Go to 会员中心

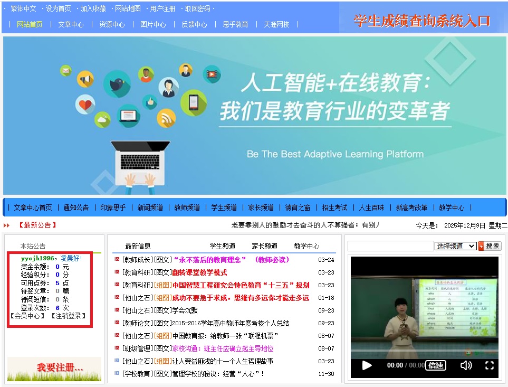coord(27,316)
